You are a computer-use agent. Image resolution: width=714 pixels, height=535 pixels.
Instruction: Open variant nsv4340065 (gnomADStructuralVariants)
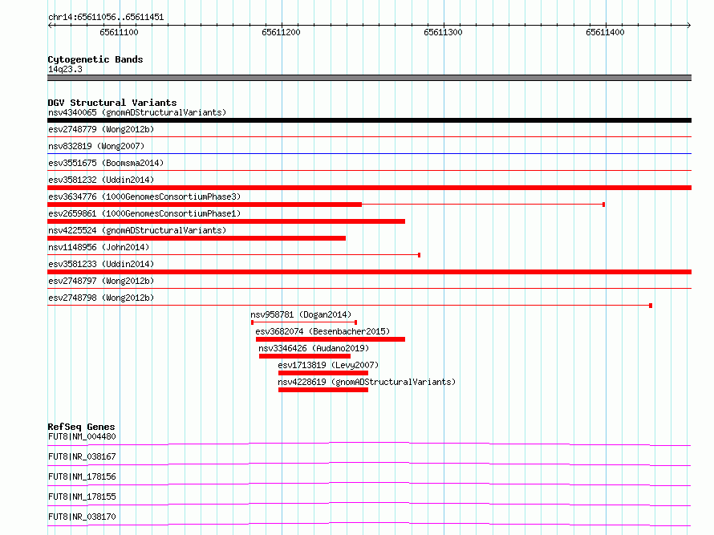click(x=137, y=112)
